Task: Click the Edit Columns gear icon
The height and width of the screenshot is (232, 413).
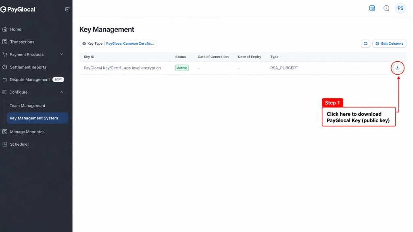Action: [x=377, y=44]
